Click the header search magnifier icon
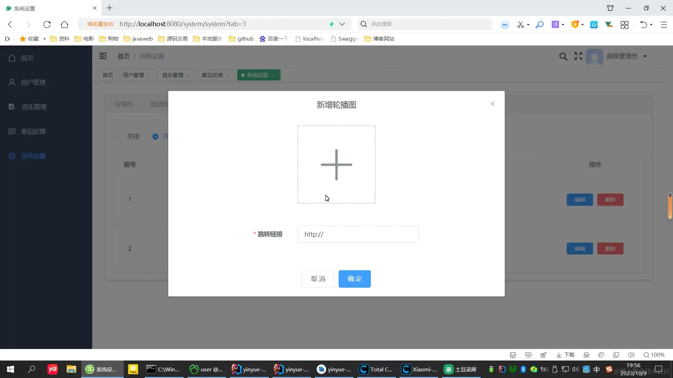The image size is (673, 378). pos(563,56)
